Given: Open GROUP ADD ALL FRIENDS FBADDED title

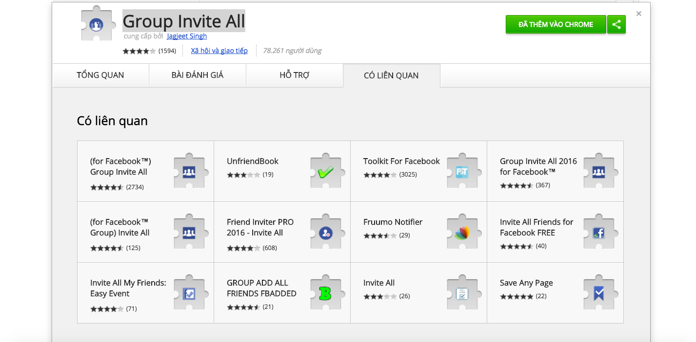Looking at the screenshot, I should coord(261,288).
